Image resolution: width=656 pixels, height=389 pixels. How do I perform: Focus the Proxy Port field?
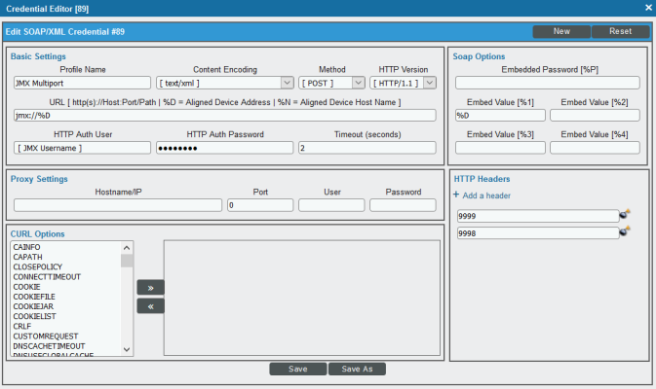pyautogui.click(x=260, y=205)
